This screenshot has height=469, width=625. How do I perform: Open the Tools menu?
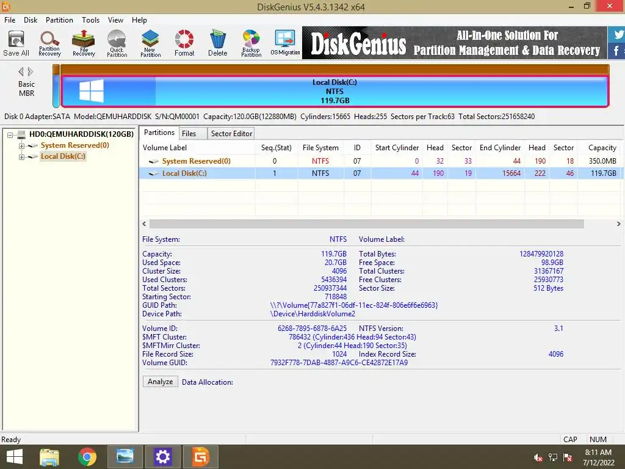pos(90,20)
